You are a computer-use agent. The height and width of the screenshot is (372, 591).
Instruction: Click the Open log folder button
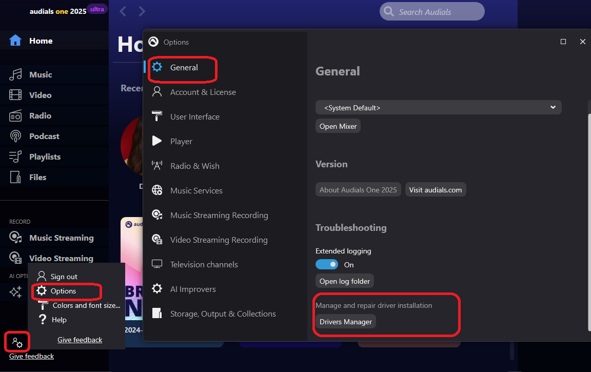pyautogui.click(x=345, y=281)
